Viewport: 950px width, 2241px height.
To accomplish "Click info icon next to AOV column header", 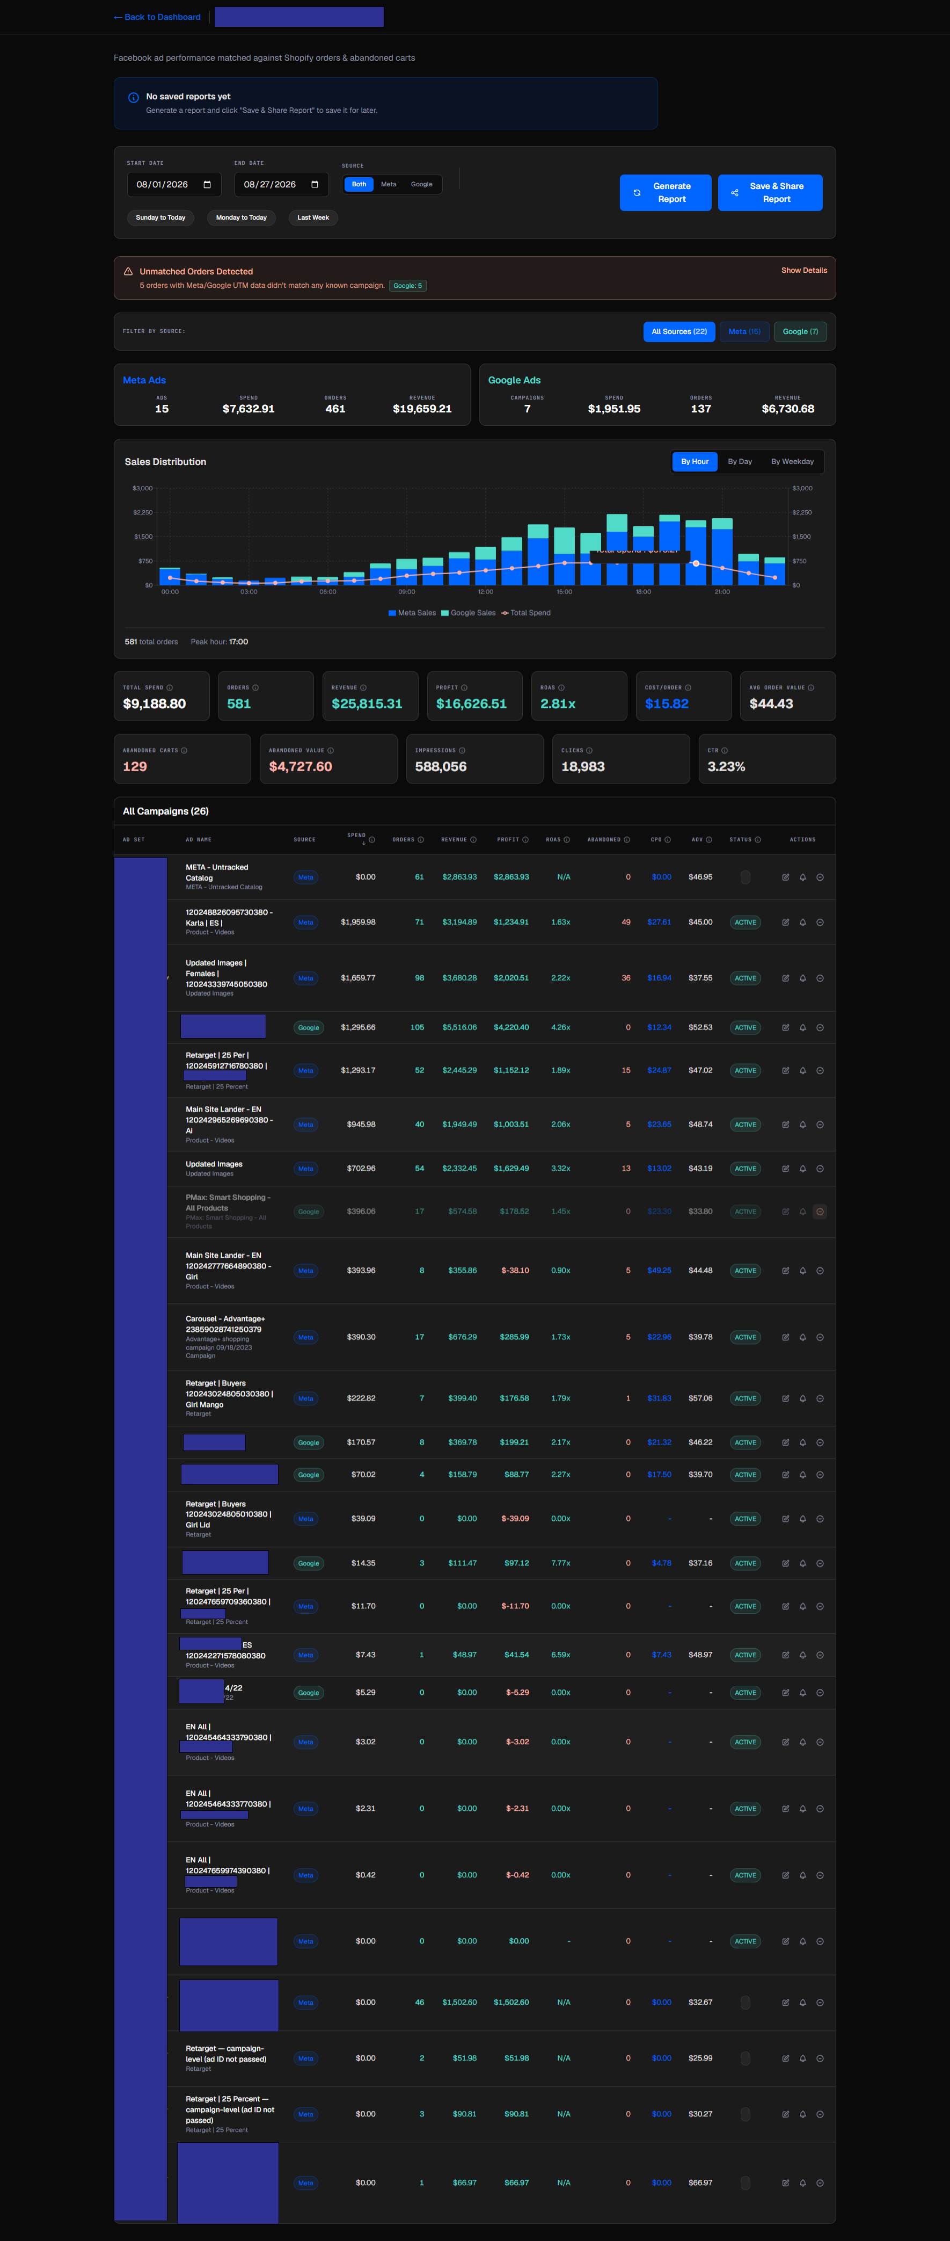I will point(709,839).
